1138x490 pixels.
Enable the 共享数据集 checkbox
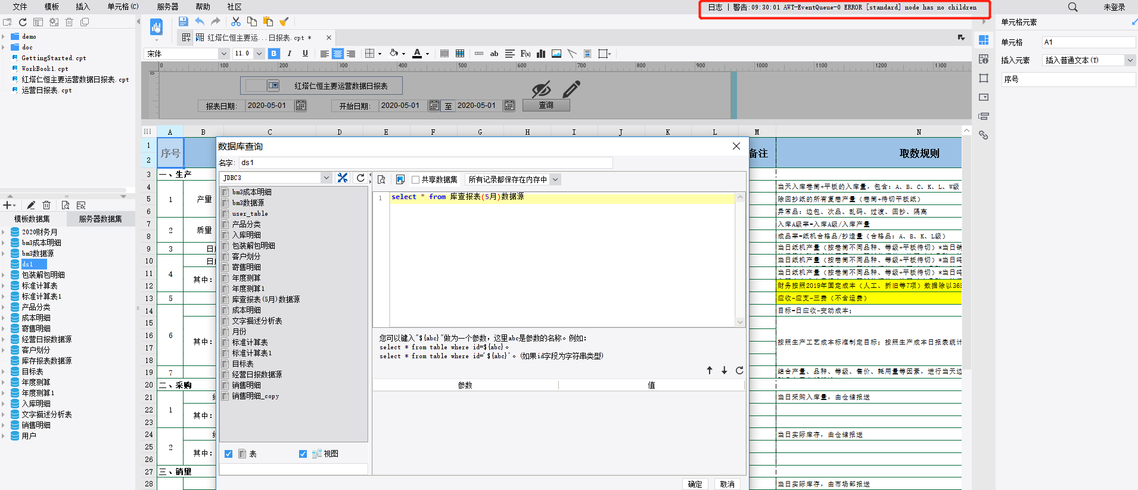click(x=416, y=179)
